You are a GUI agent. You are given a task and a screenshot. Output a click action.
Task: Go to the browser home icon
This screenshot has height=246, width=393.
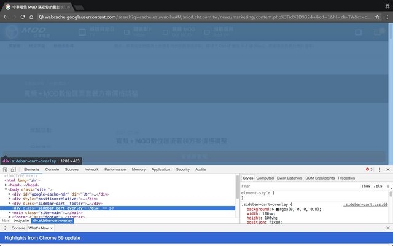pyautogui.click(x=31, y=17)
